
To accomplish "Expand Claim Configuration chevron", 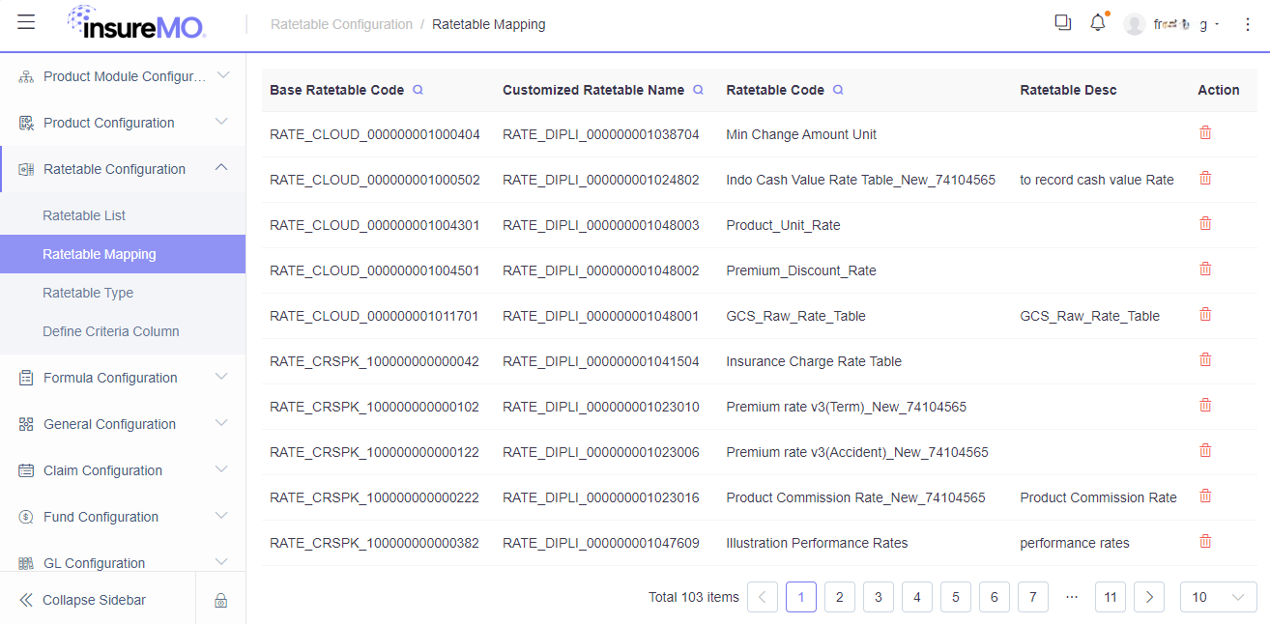I will (221, 469).
